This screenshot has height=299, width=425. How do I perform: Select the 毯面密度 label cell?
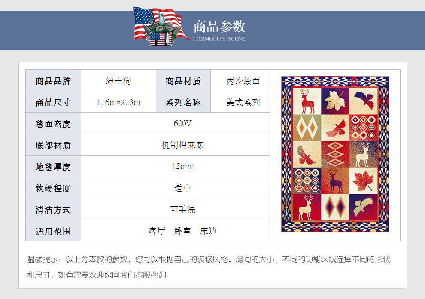pyautogui.click(x=53, y=123)
